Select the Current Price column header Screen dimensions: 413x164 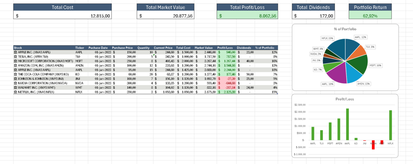[164, 48]
